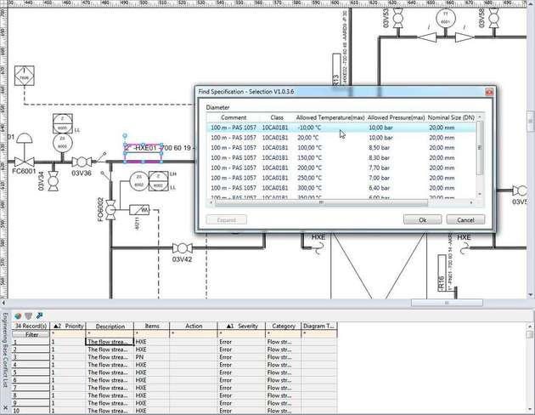Viewport: 535px width, 415px height.
Task: Select the FO6002 valve symbol
Action: click(110, 210)
